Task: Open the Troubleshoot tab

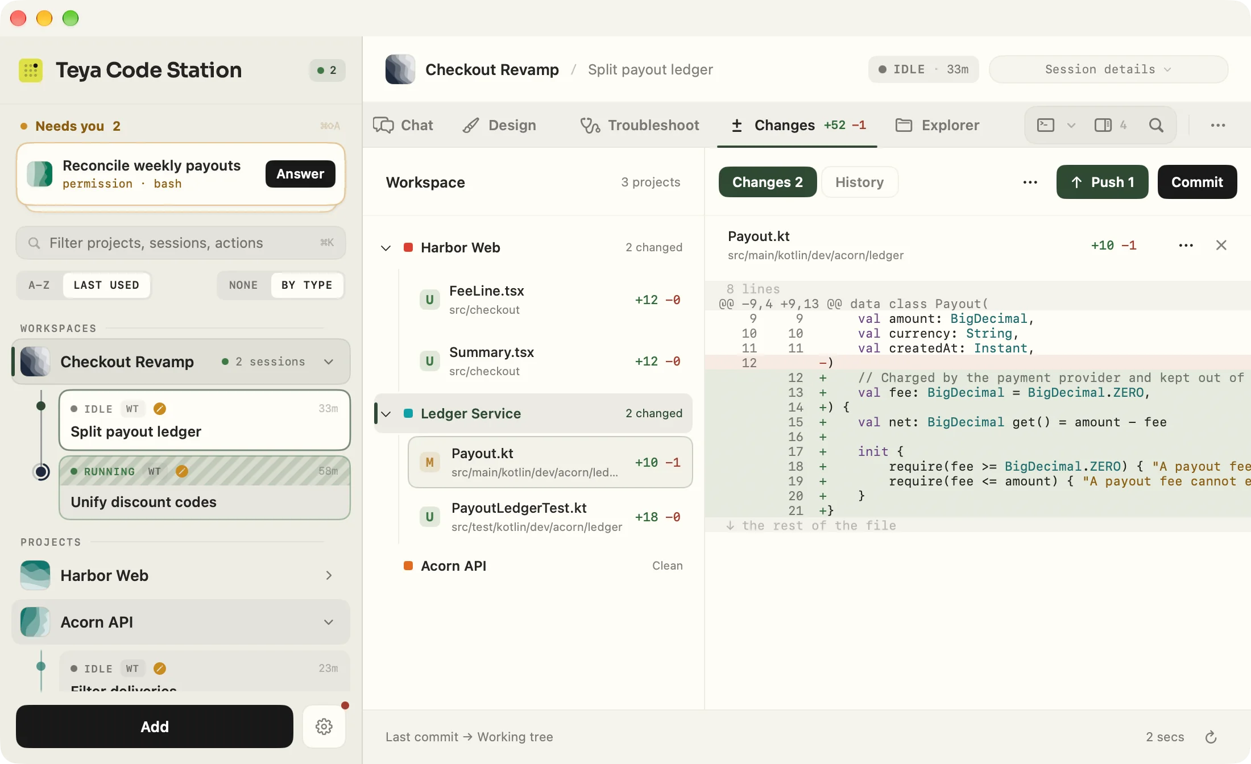Action: [640, 125]
